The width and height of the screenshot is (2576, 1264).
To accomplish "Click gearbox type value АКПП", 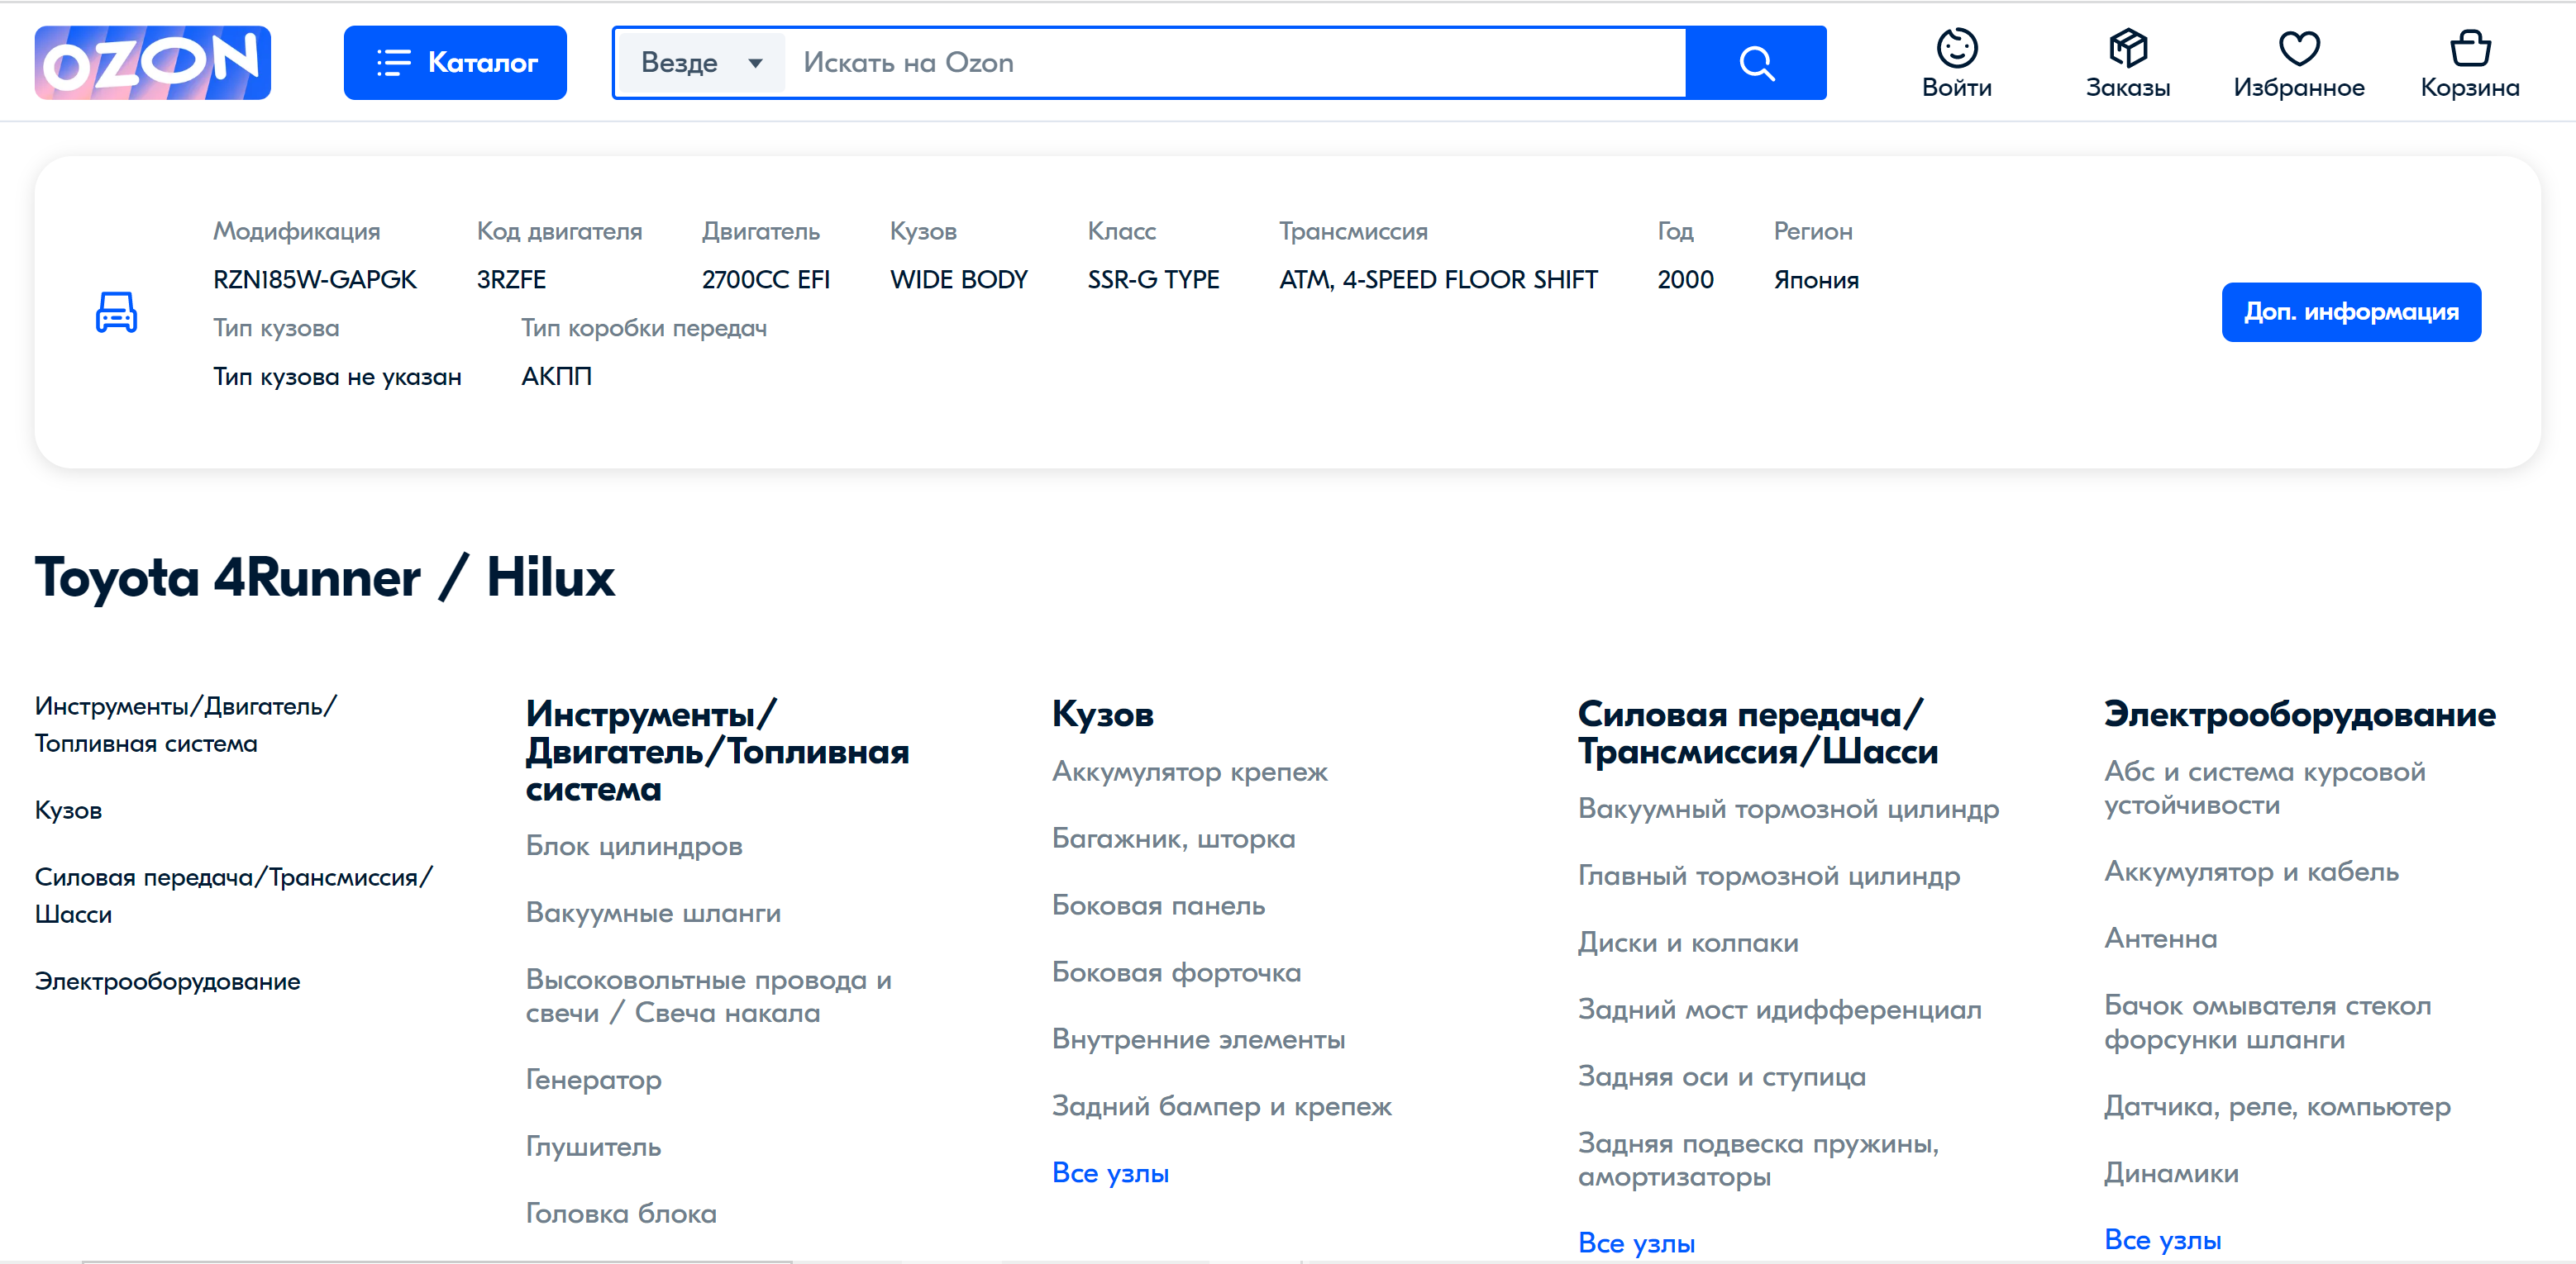I will 556,377.
